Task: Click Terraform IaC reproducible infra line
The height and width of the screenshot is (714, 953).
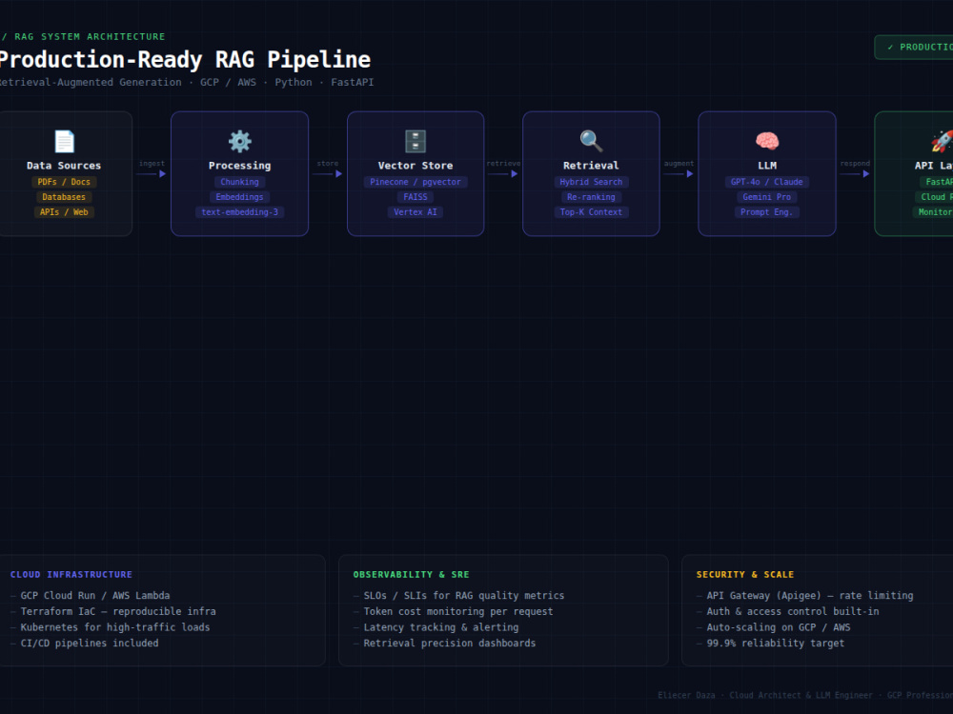Action: (118, 612)
